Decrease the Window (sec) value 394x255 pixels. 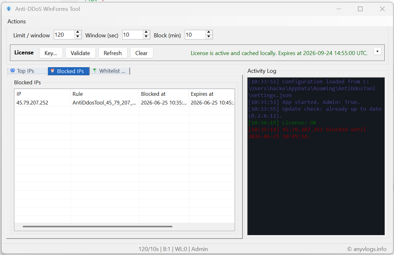tap(146, 37)
